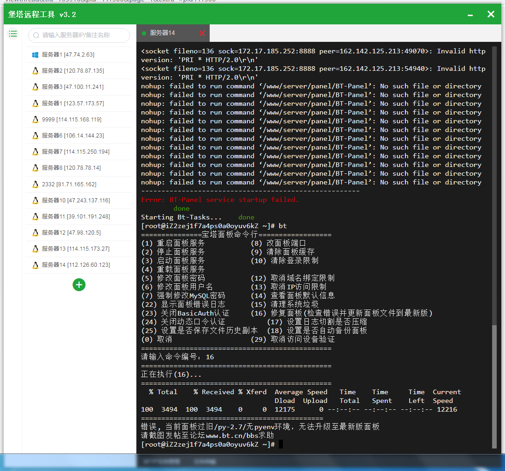Screen dimensions: 505x471
Task: Open the 2332 [81.71.165.162] server
Action: tap(79, 184)
